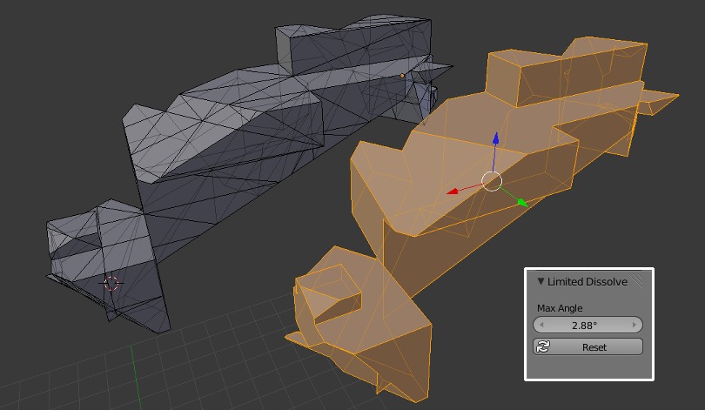Click the green Y axis arrow
The width and height of the screenshot is (705, 410).
(522, 203)
